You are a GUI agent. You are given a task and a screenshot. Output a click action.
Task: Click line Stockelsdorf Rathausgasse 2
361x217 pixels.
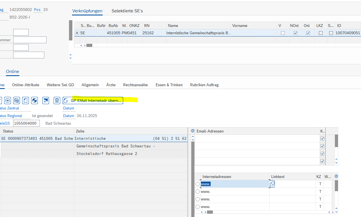coord(107,154)
